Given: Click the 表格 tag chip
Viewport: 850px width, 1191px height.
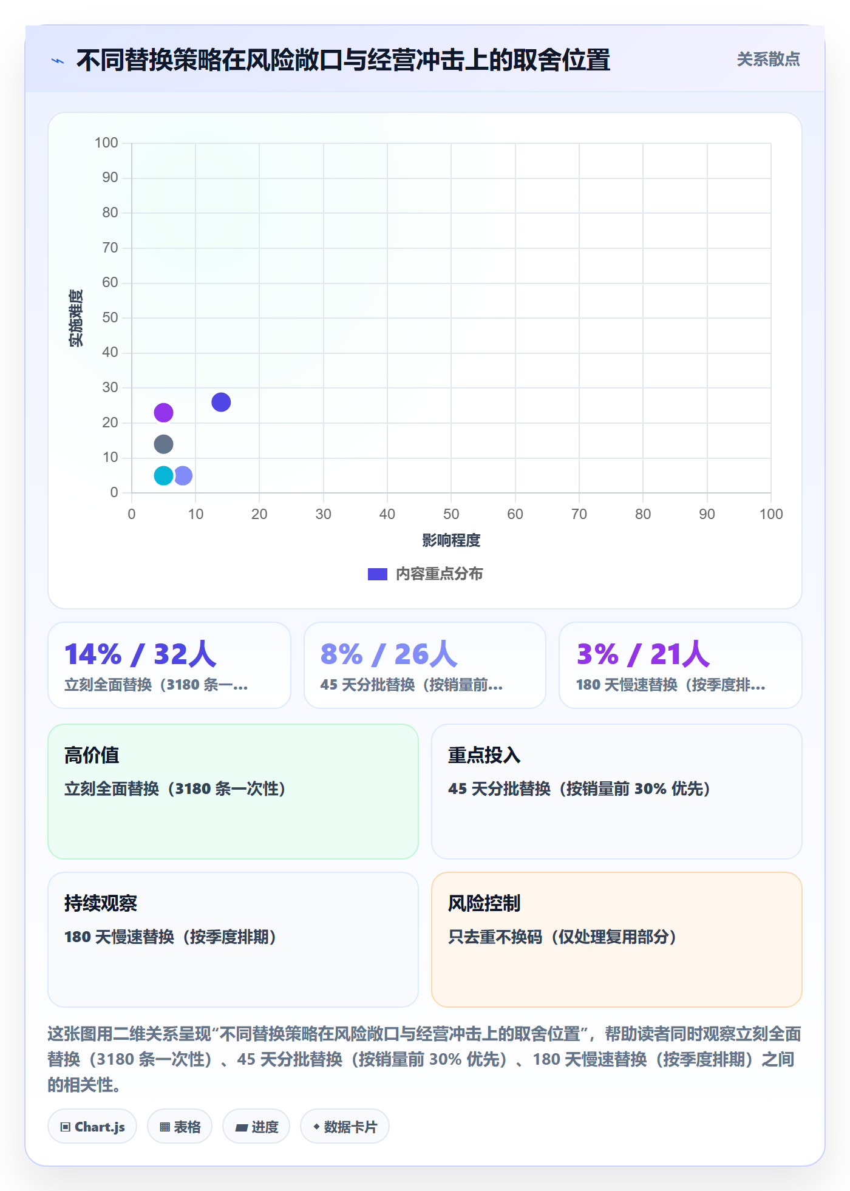Looking at the screenshot, I should click(x=180, y=1127).
